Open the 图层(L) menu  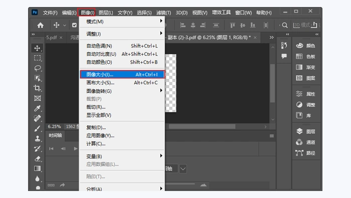click(106, 13)
